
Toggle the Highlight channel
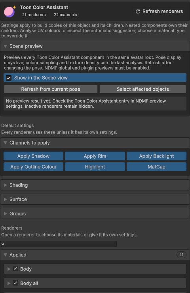coord(95,167)
